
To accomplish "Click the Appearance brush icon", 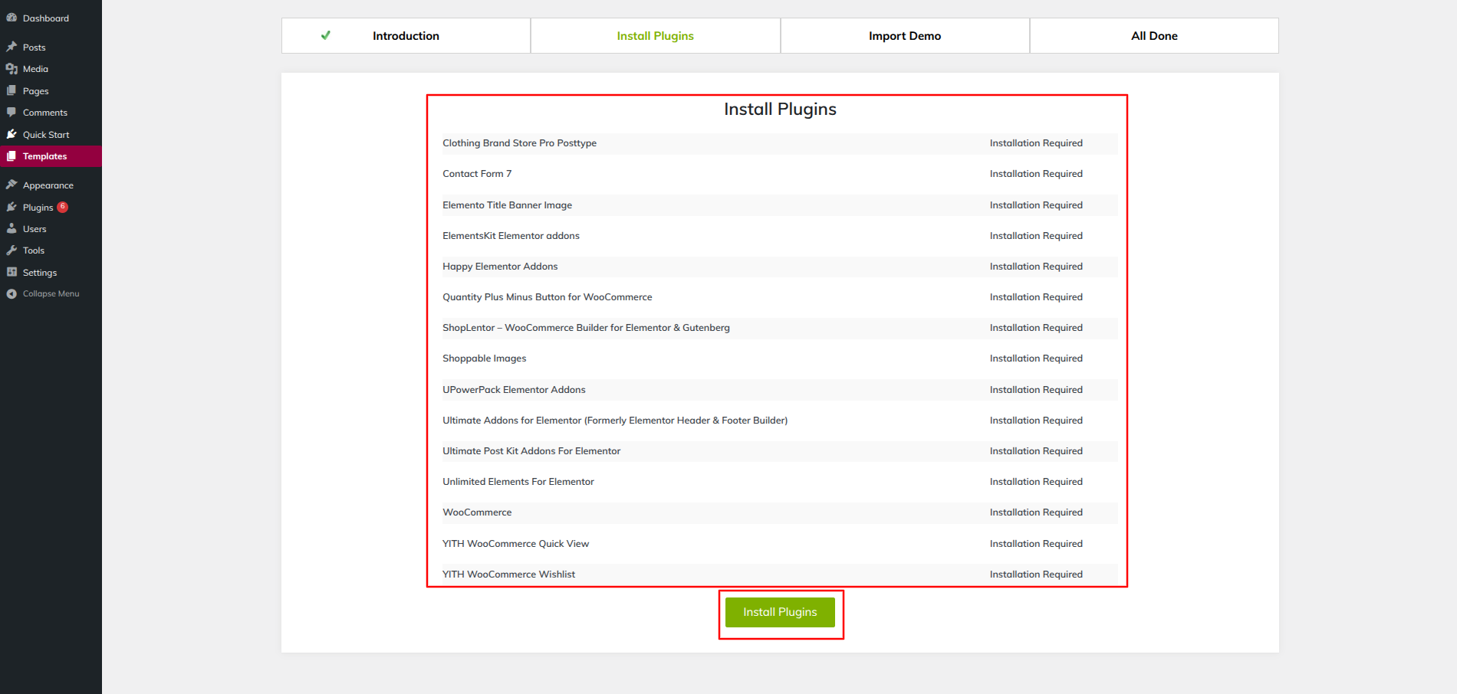I will click(x=12, y=185).
